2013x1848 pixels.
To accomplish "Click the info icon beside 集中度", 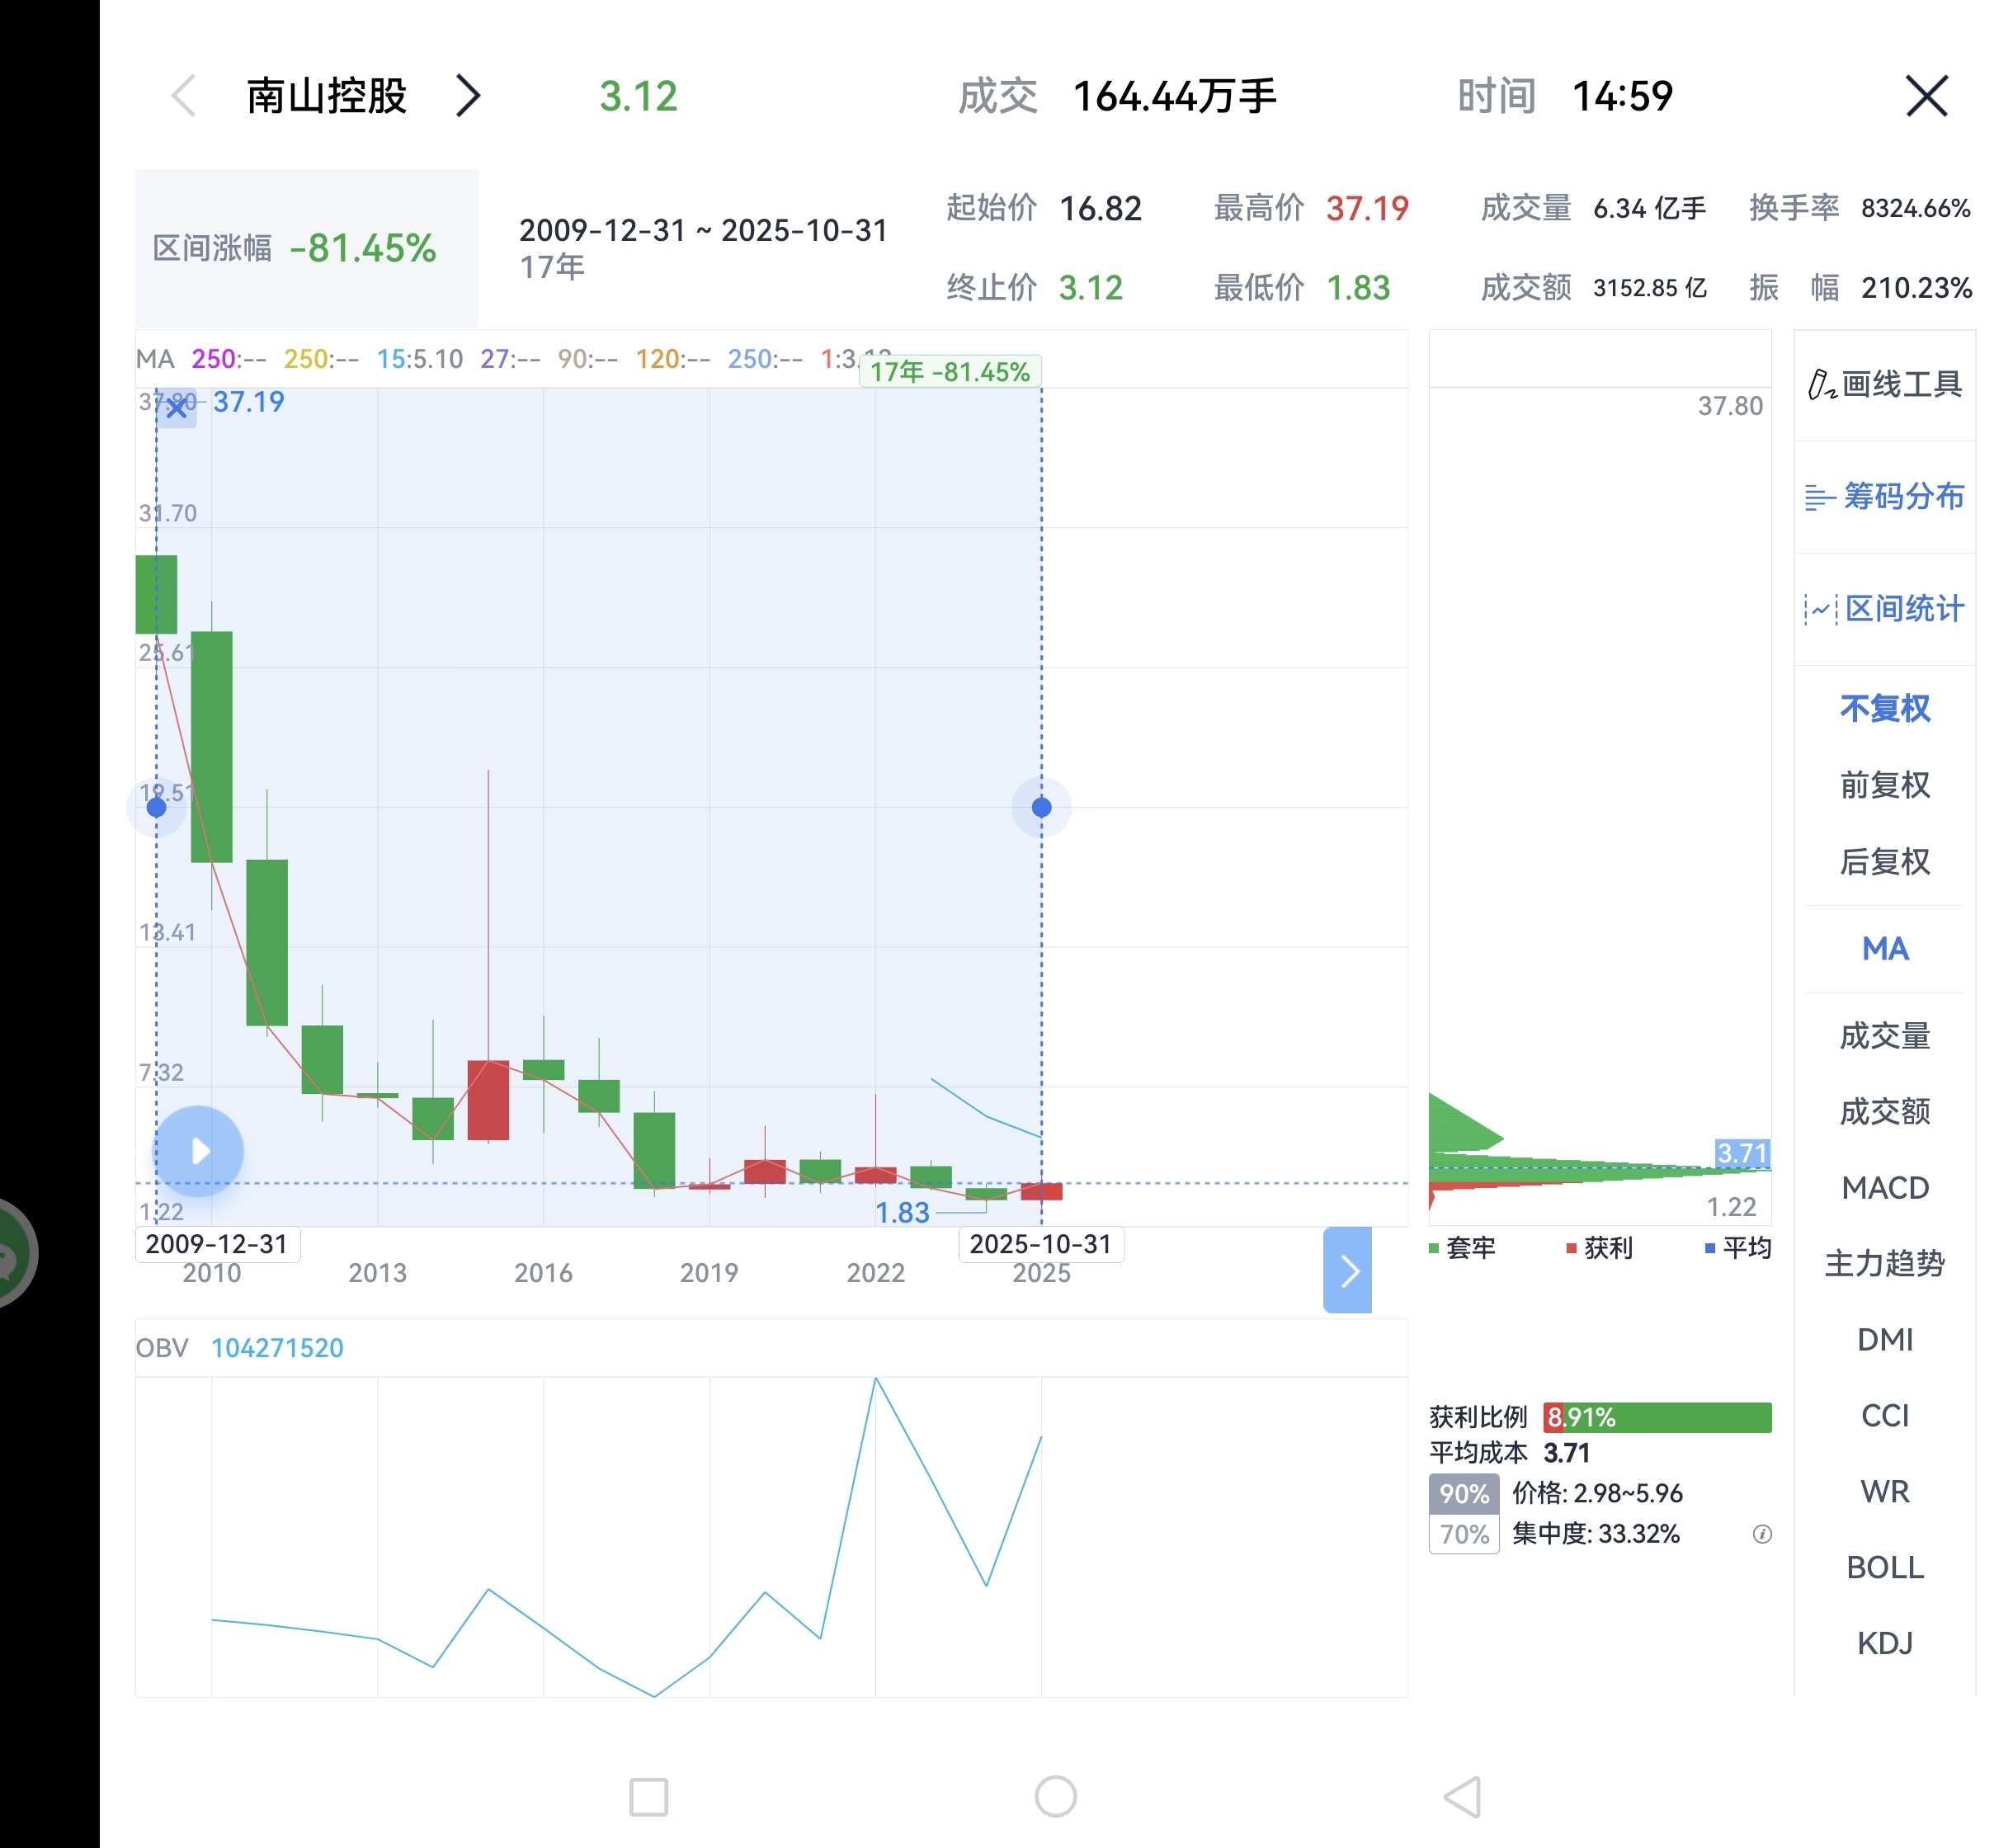I will [1762, 1534].
